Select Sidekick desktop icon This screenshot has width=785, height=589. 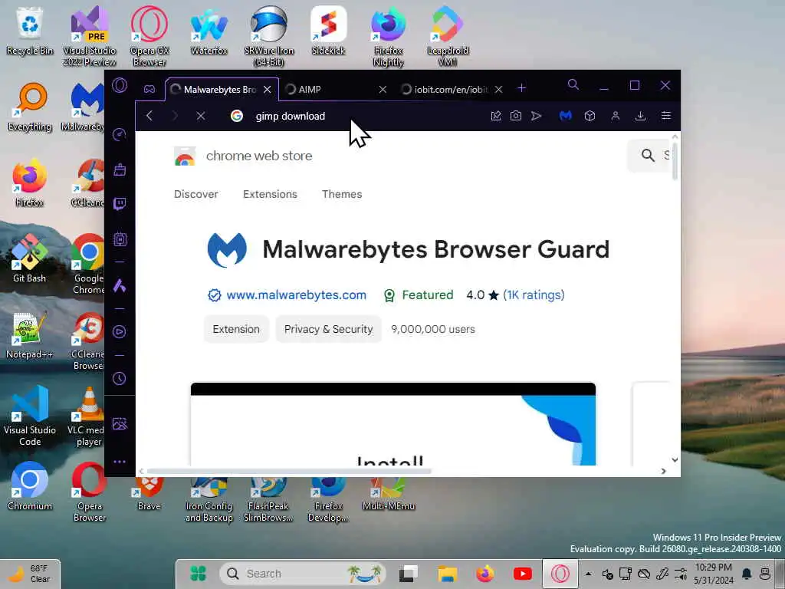(x=328, y=31)
